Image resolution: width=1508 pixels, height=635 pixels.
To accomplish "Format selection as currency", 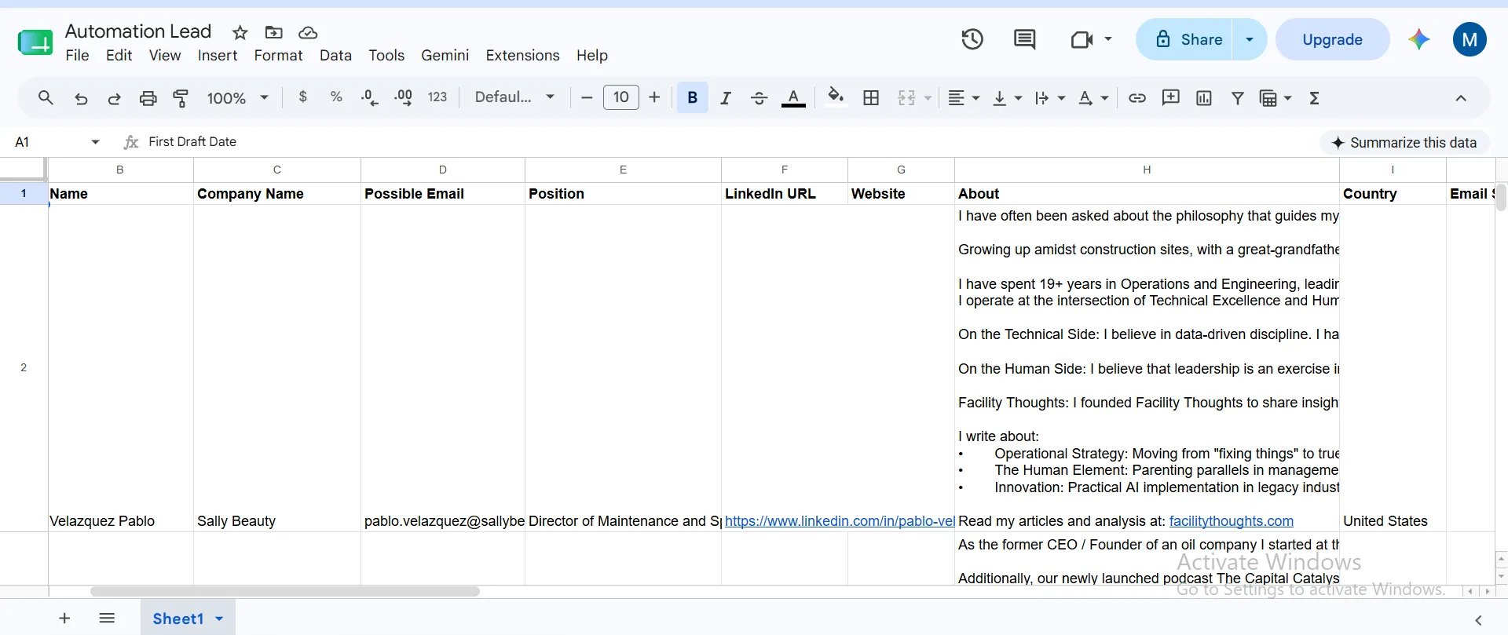I will click(303, 97).
